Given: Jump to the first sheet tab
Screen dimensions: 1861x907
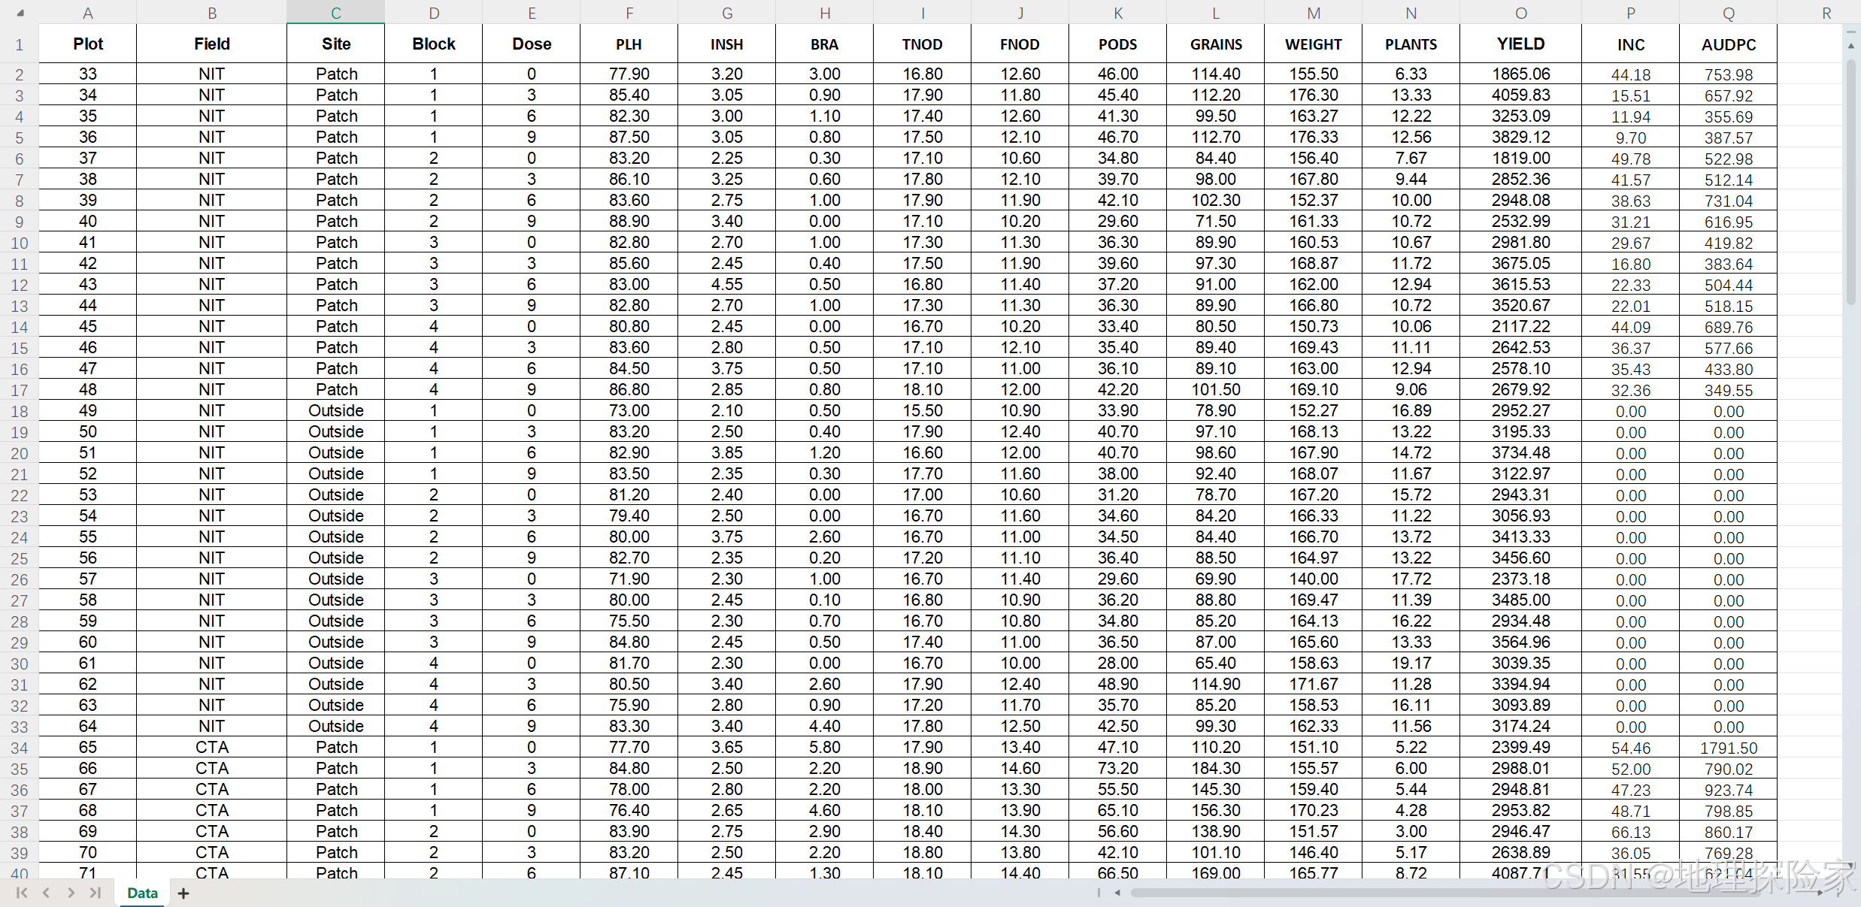Looking at the screenshot, I should [21, 893].
